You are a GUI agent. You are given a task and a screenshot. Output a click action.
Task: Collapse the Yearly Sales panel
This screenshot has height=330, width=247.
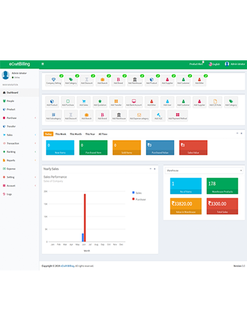pos(150,169)
